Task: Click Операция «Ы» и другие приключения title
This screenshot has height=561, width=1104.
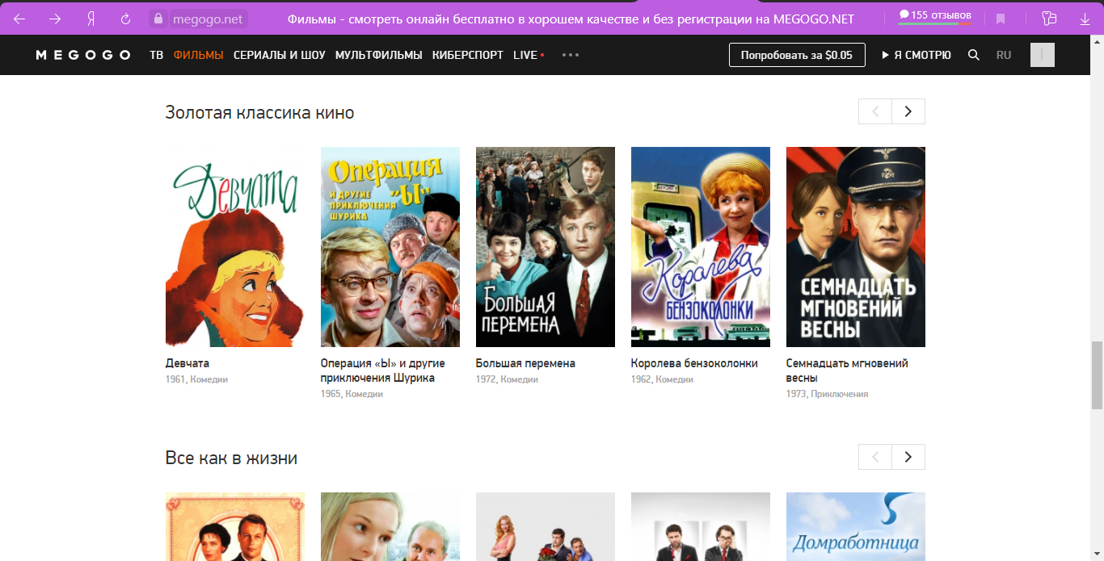Action: tap(383, 371)
